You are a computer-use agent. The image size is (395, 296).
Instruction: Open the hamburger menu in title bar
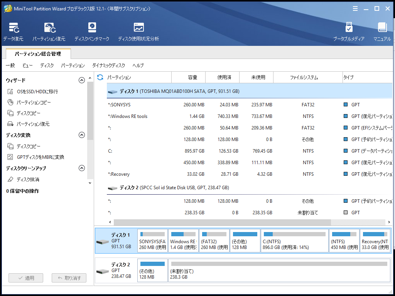[355, 9]
